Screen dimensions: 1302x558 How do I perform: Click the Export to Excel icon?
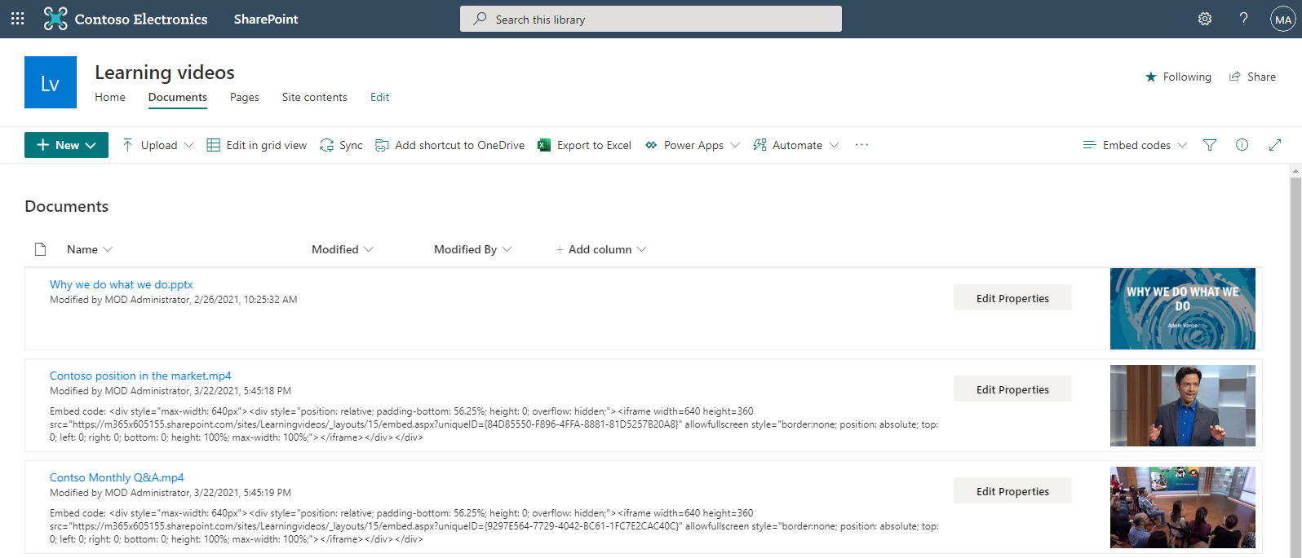[544, 145]
